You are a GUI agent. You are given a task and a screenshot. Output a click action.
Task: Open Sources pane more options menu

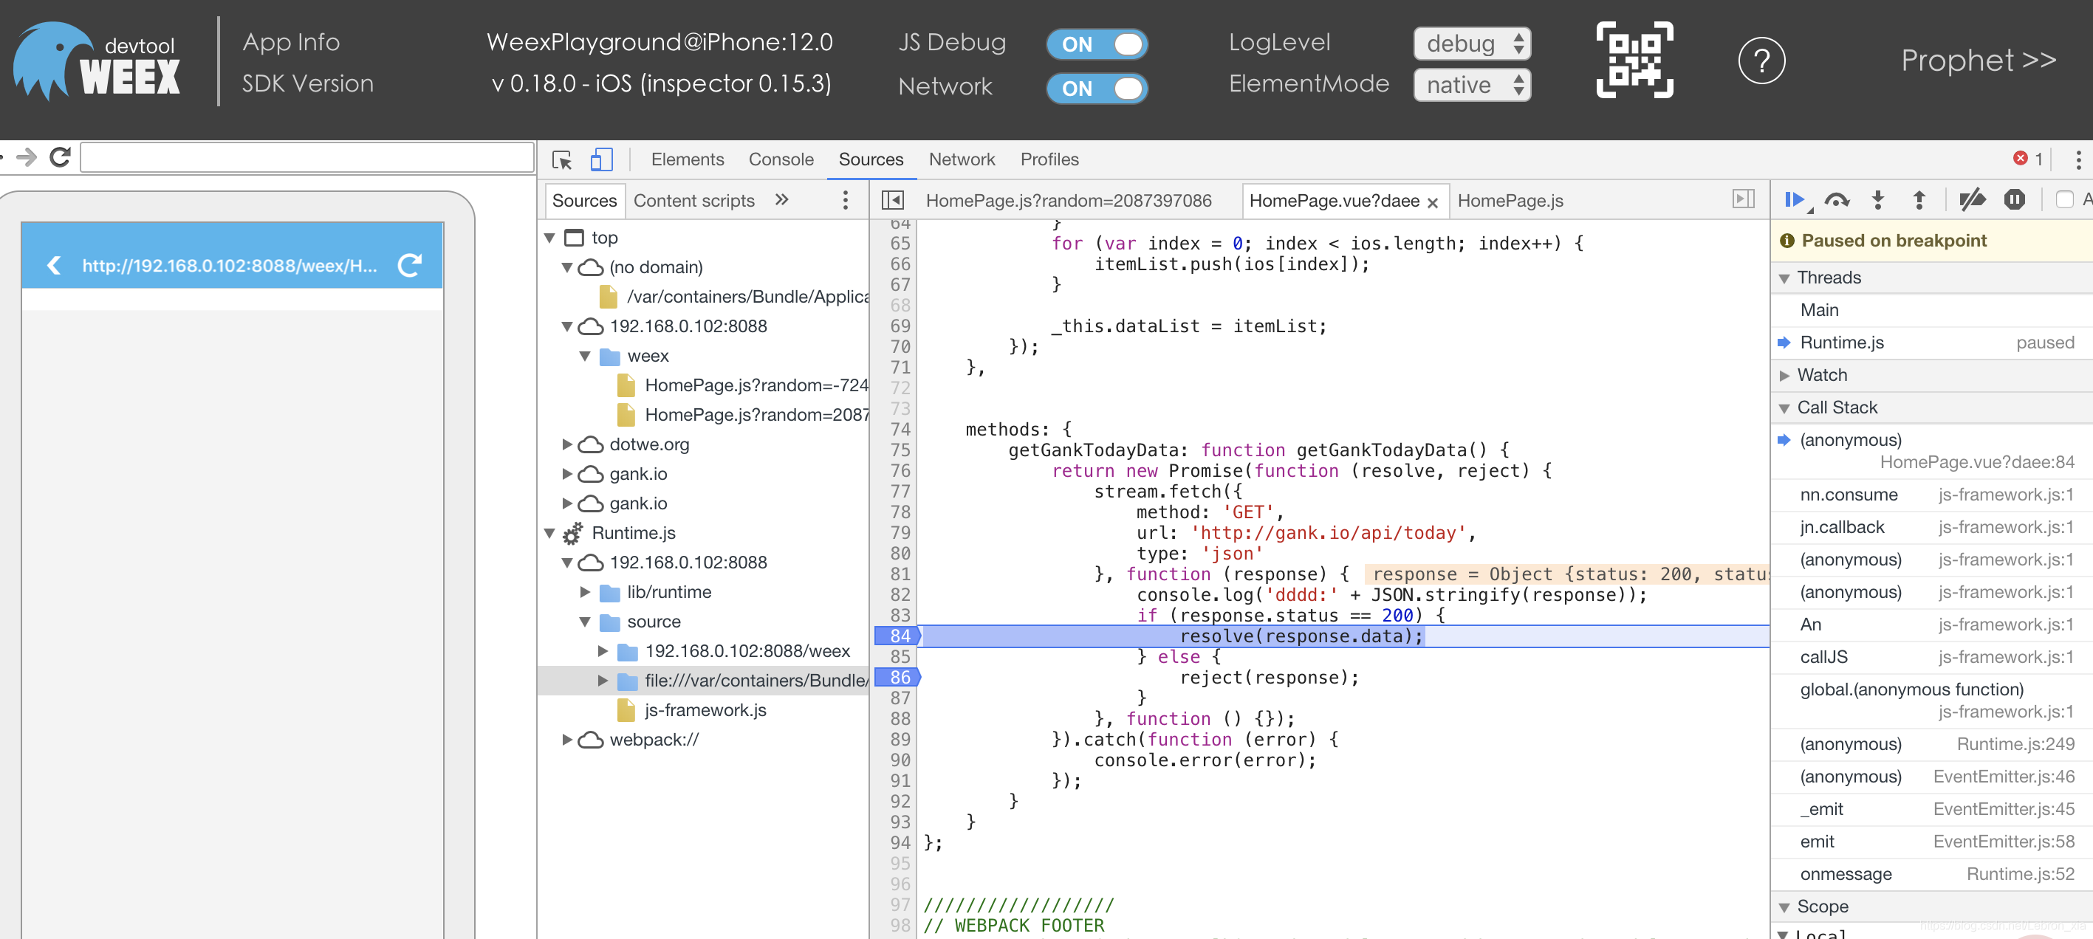point(845,201)
